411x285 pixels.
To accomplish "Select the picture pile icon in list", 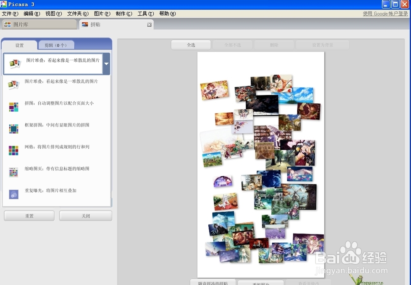I will click(x=14, y=84).
